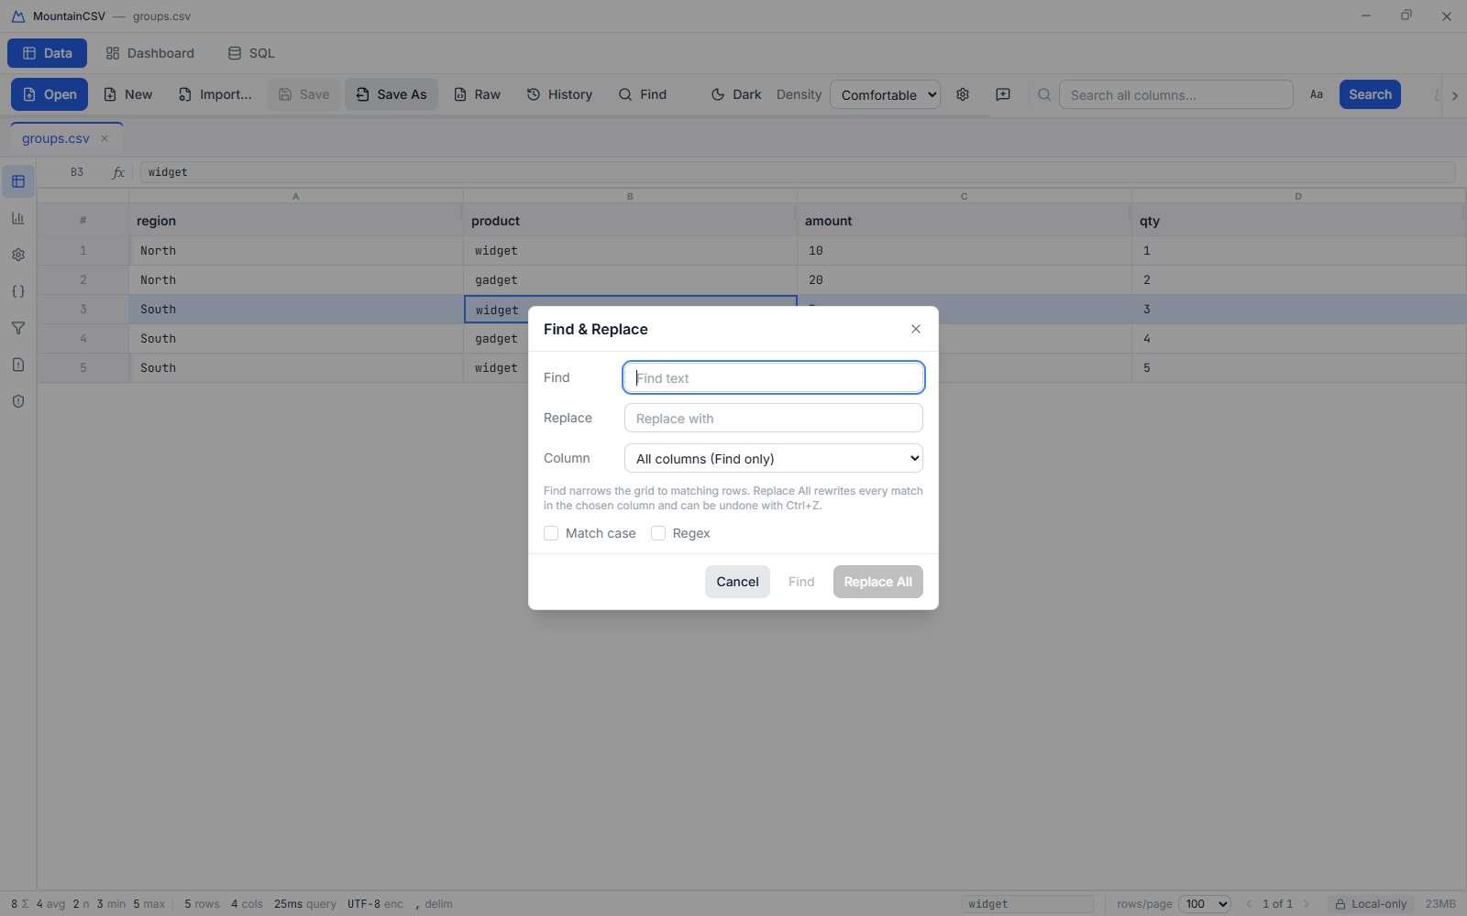This screenshot has height=916, width=1467.
Task: Enable the Regex checkbox
Action: click(658, 533)
